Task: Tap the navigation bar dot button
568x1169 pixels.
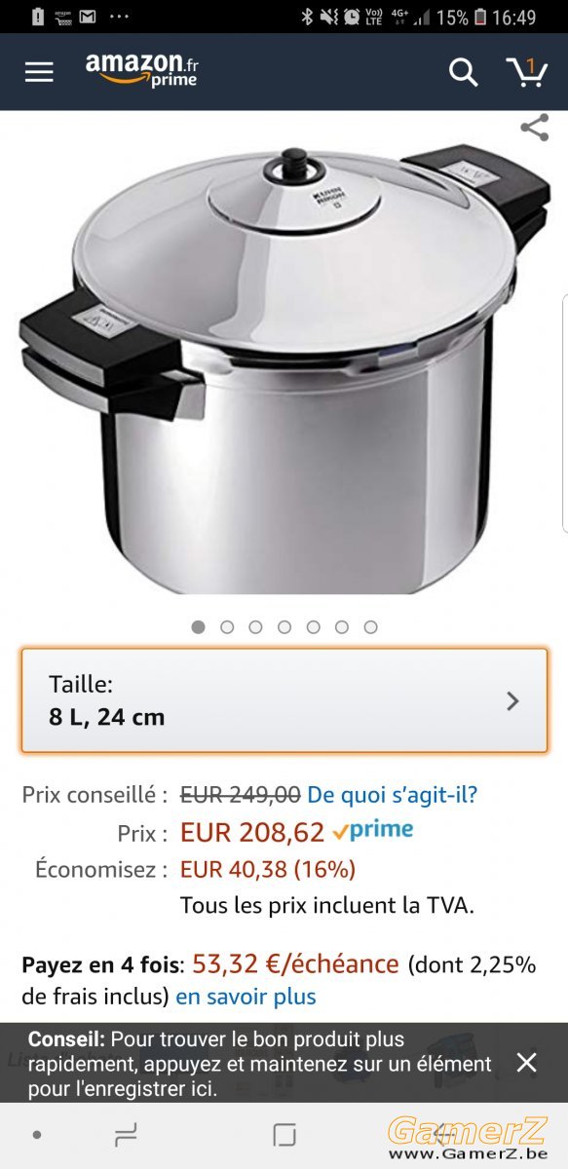Action: tap(37, 1135)
